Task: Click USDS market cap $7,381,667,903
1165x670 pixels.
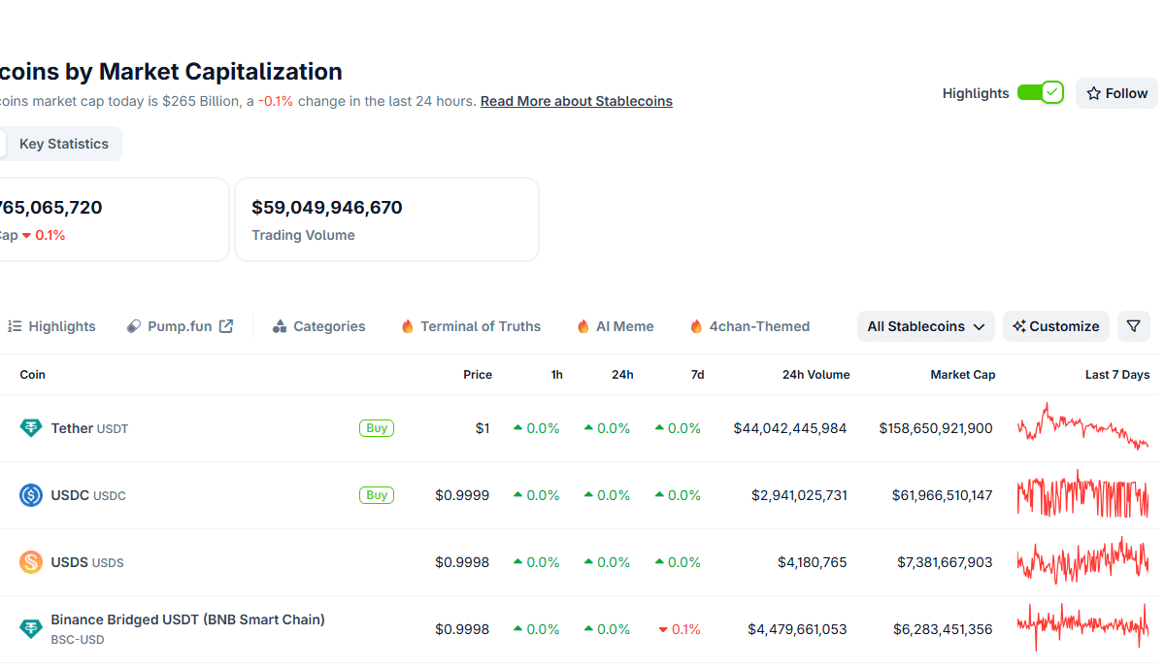Action: [x=945, y=562]
